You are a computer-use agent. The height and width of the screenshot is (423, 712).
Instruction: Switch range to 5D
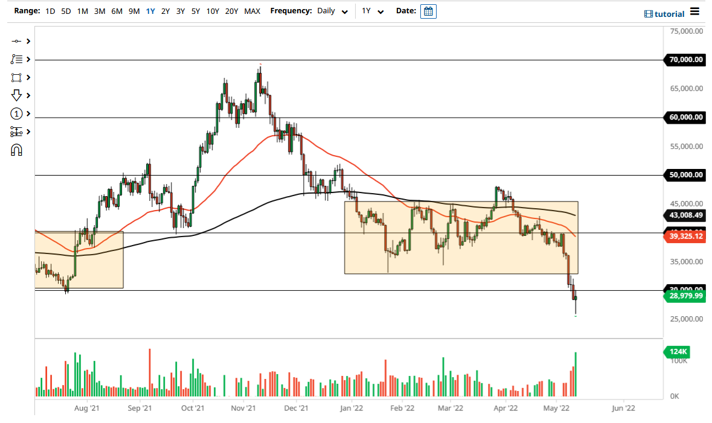(66, 11)
